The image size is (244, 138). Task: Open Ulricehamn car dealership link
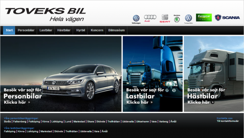tap(143, 121)
